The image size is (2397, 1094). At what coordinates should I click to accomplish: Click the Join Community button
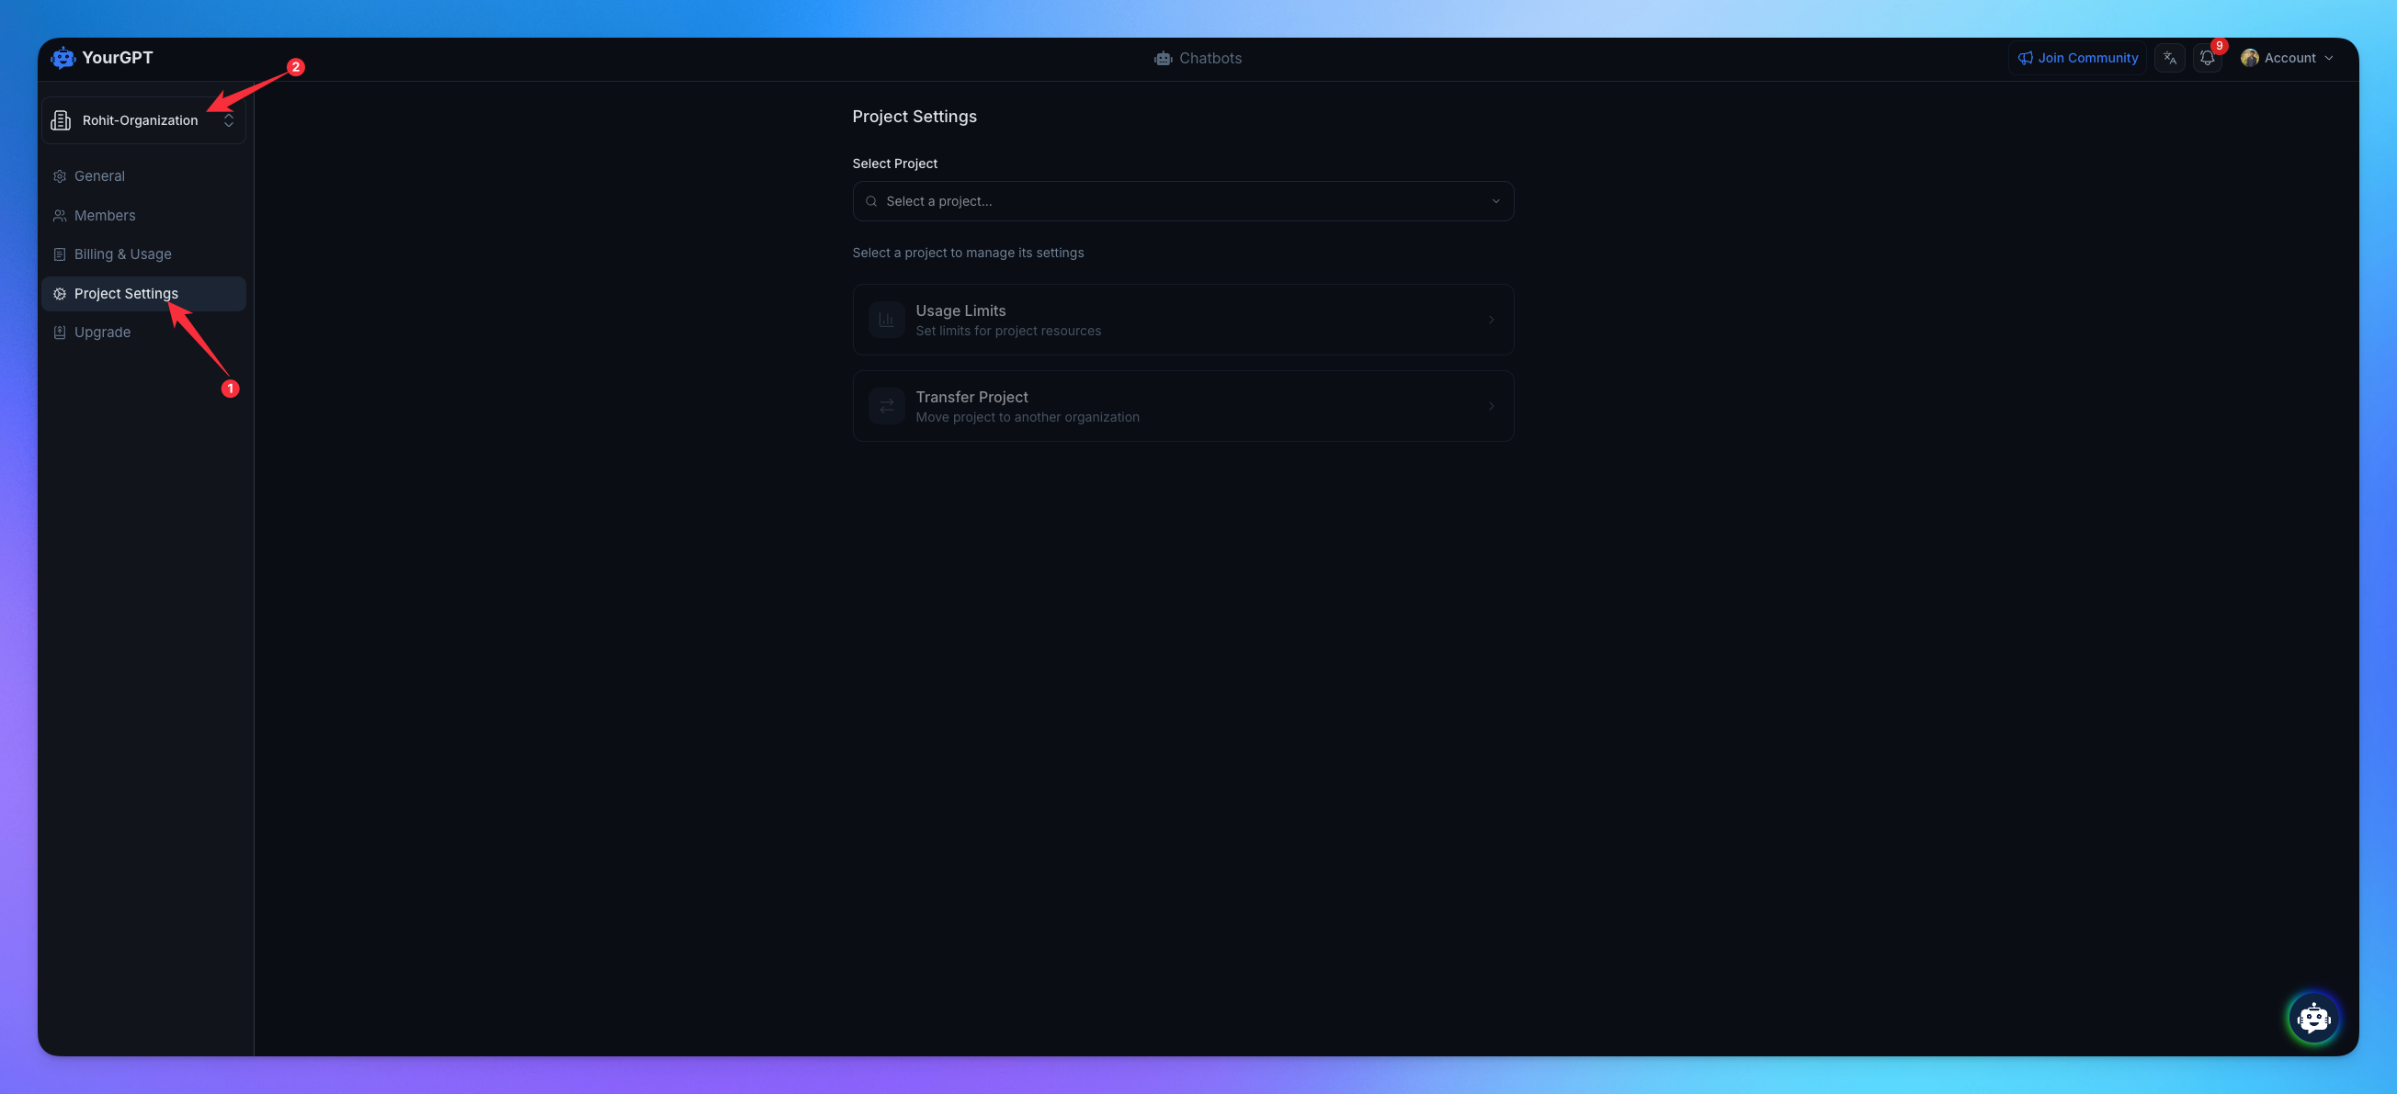tap(2077, 58)
